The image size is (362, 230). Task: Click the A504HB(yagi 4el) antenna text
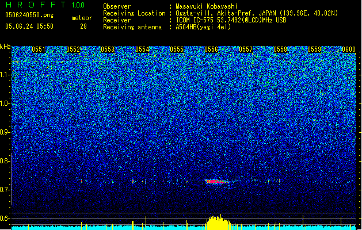tap(203, 27)
